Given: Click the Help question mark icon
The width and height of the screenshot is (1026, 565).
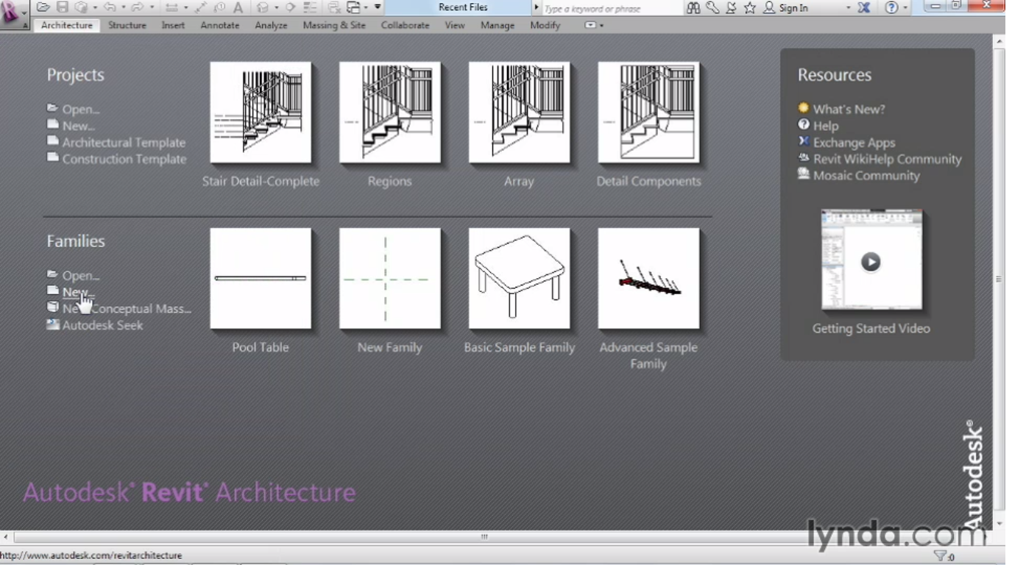Looking at the screenshot, I should click(891, 7).
